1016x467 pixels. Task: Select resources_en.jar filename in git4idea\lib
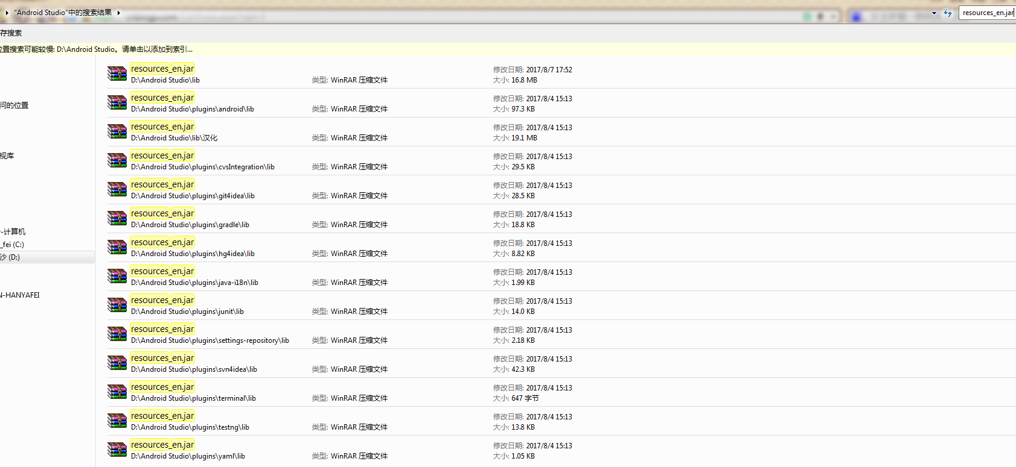click(x=162, y=184)
